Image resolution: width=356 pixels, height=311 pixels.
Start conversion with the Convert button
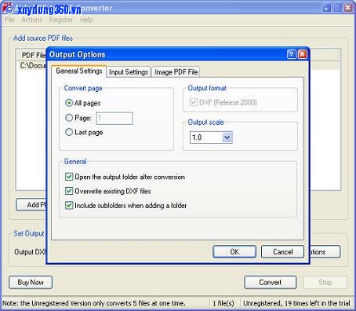coord(271,282)
